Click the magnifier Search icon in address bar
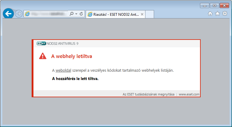Screen dimensions: 232x127 pos(72,14)
